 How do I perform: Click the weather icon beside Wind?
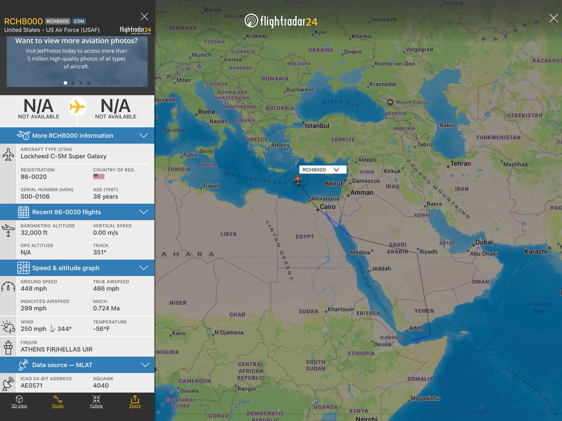[8, 327]
